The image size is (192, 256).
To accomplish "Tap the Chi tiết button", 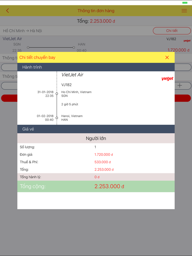I will coord(172,31).
